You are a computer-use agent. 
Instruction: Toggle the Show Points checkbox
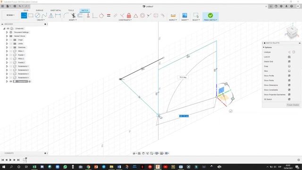pyautogui.click(x=289, y=80)
